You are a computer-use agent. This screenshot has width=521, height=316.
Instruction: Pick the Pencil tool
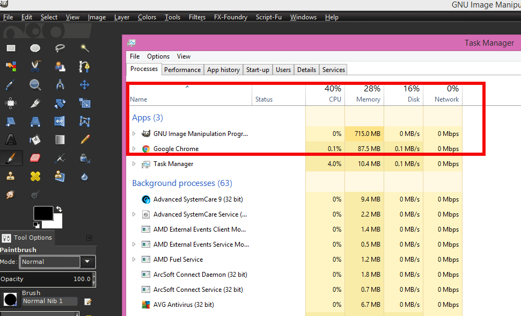(85, 140)
